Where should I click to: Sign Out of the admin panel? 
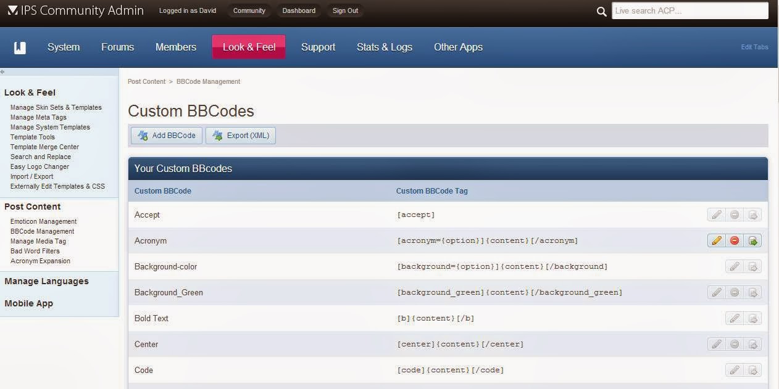tap(345, 10)
